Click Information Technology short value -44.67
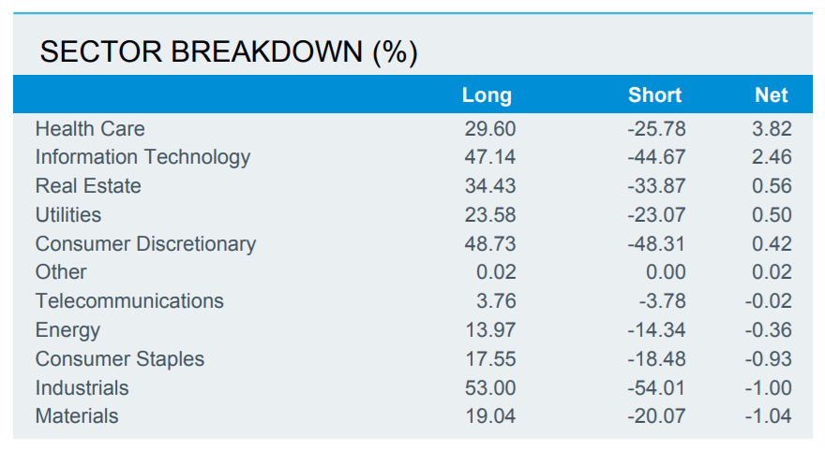Viewport: 825px width, 450px height. click(x=655, y=157)
